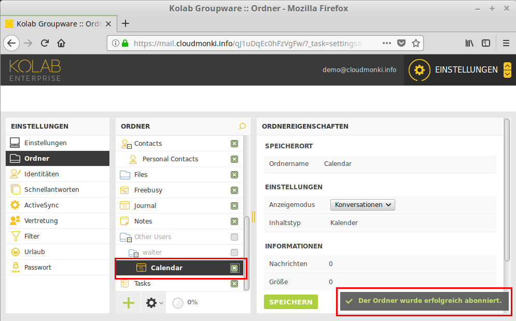This screenshot has height=321, width=516.
Task: Collapse the walter folder tree
Action: (x=136, y=255)
